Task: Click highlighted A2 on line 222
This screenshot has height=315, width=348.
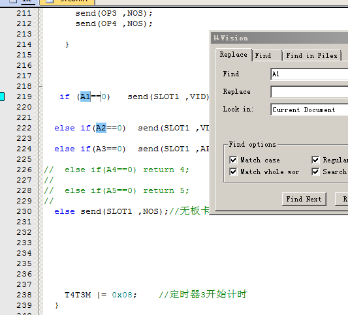Action: pos(101,128)
